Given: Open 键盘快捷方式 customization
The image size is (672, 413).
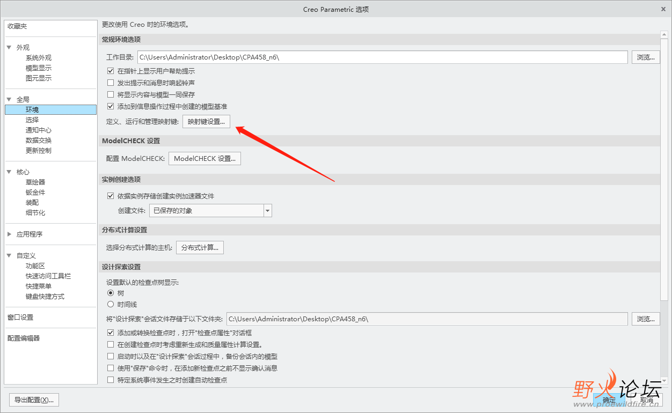Looking at the screenshot, I should tap(45, 296).
